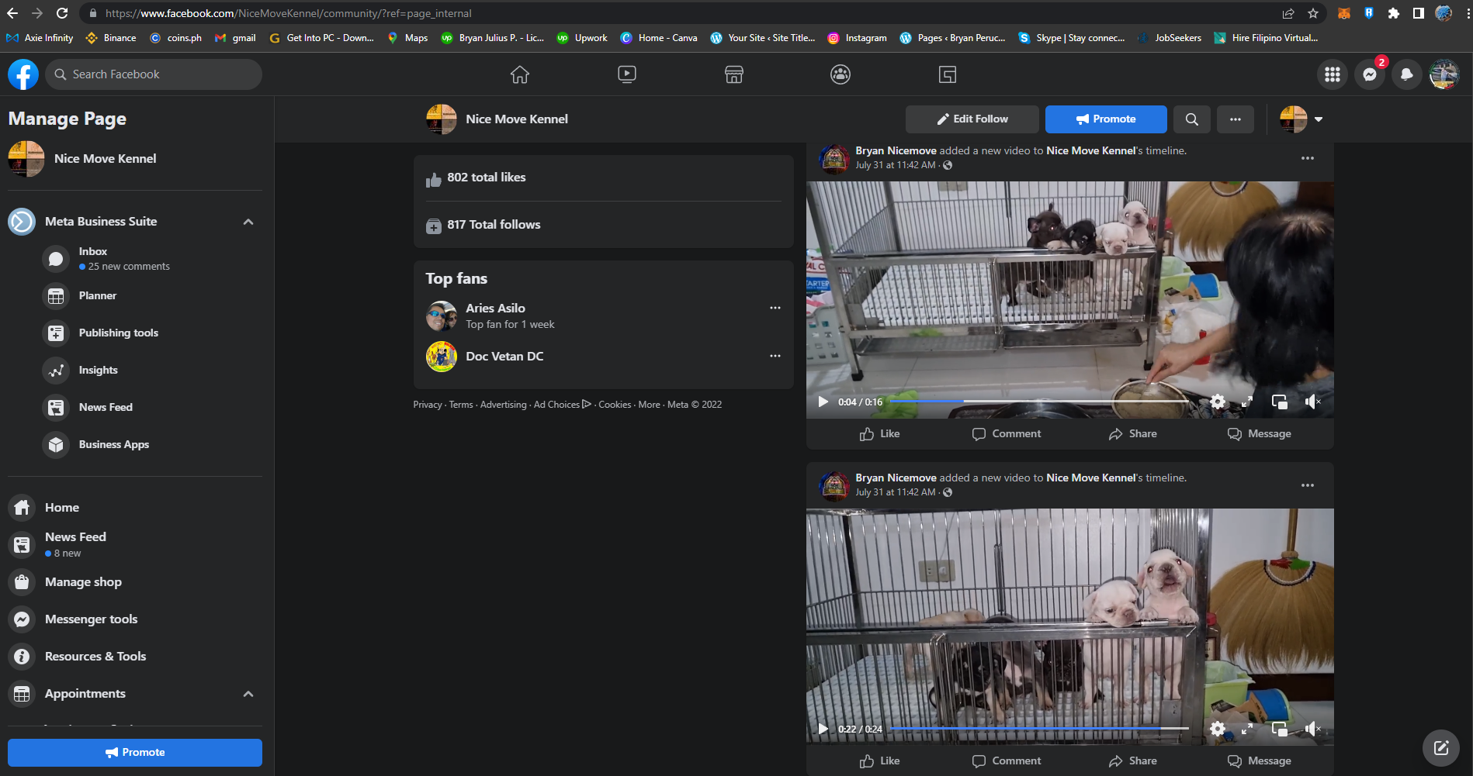Open the Upwork bookmark
1473x776 pixels.
click(x=582, y=38)
